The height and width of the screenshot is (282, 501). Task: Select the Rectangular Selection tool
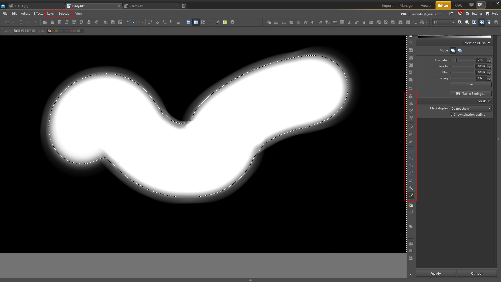pos(411,151)
